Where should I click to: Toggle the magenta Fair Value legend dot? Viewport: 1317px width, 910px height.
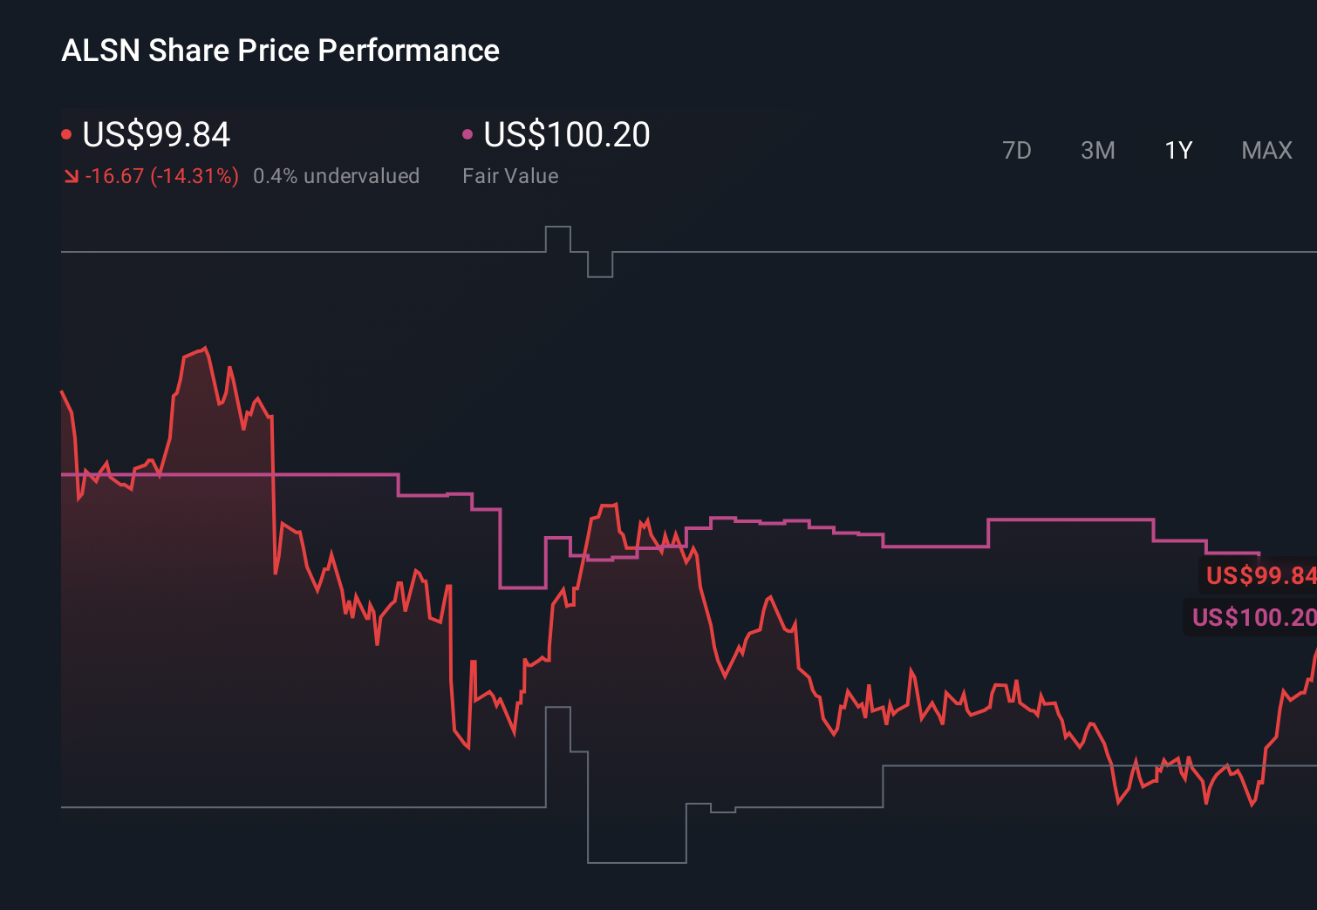[x=468, y=133]
